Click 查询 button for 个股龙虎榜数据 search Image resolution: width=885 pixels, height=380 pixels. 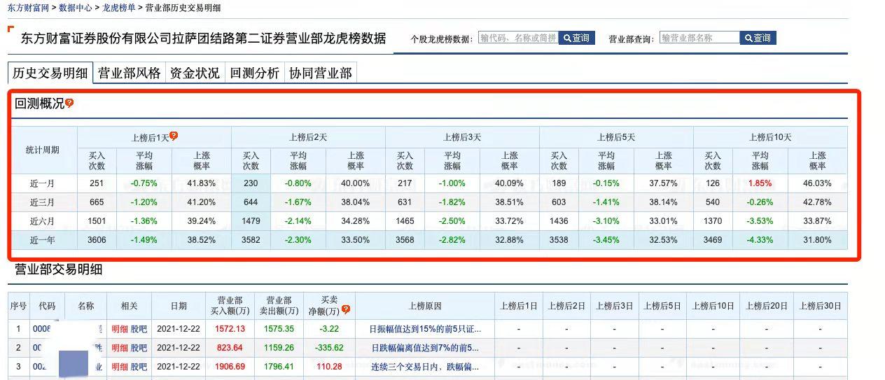577,38
